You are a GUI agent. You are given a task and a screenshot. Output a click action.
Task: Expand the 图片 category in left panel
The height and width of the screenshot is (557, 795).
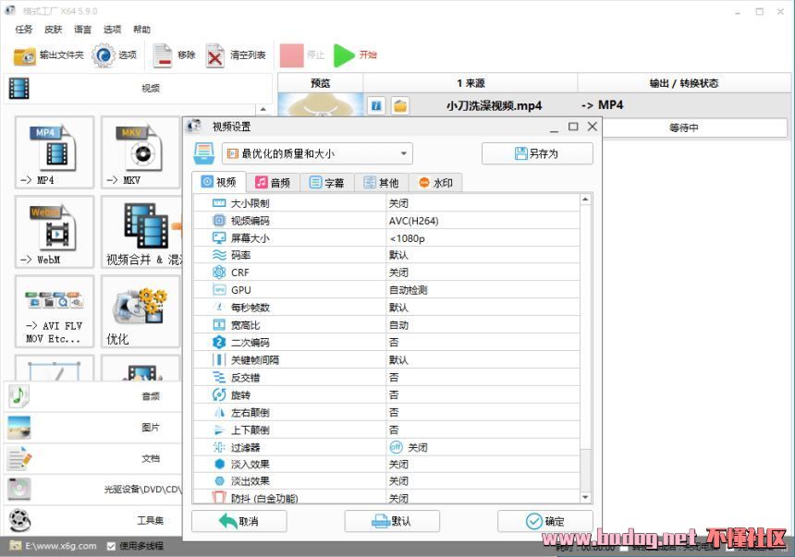[x=92, y=428]
